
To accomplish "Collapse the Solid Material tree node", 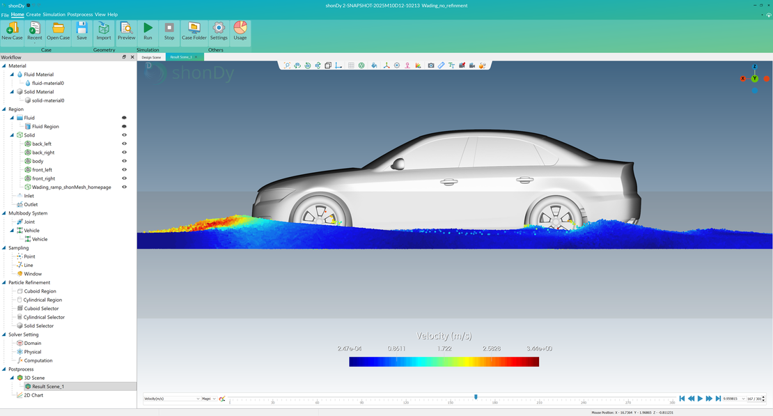I will [12, 92].
